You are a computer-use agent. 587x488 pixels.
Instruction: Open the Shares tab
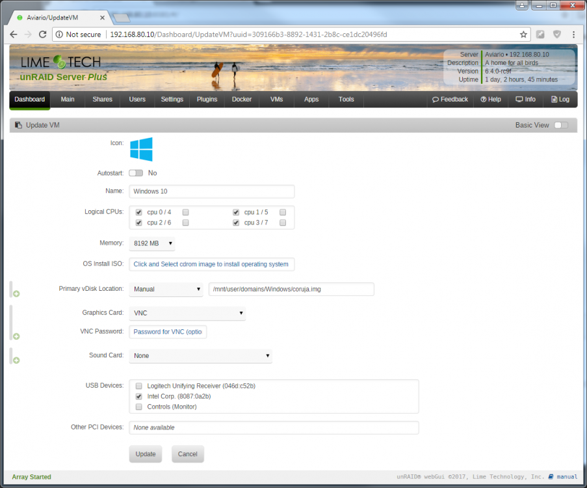[103, 100]
